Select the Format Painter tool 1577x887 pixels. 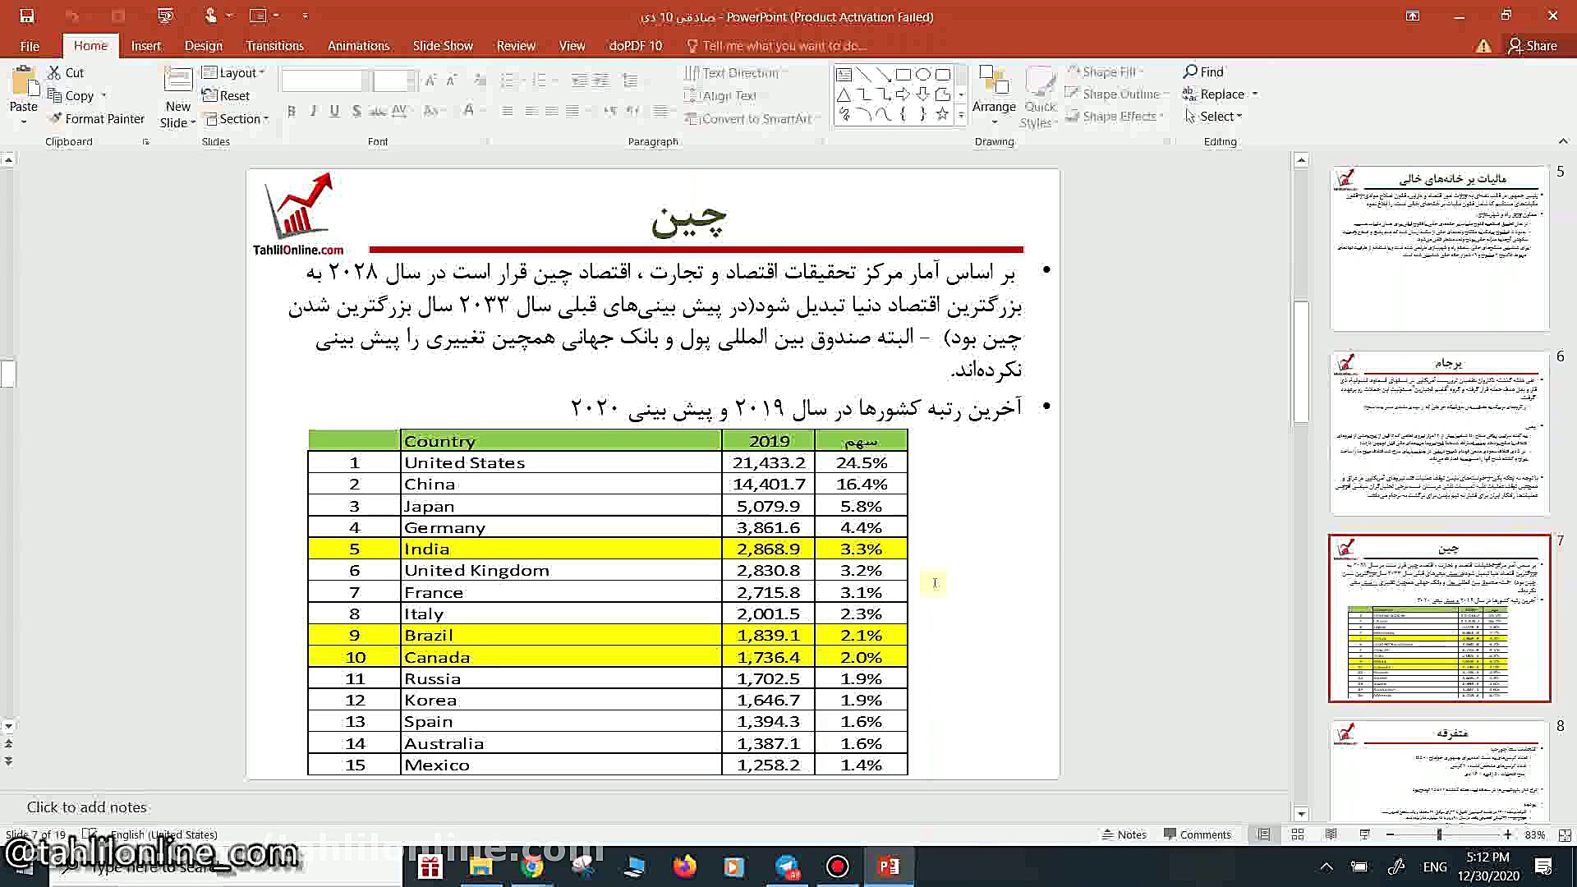(96, 118)
